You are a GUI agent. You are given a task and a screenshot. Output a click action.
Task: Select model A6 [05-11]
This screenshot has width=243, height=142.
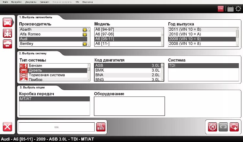[128, 39]
